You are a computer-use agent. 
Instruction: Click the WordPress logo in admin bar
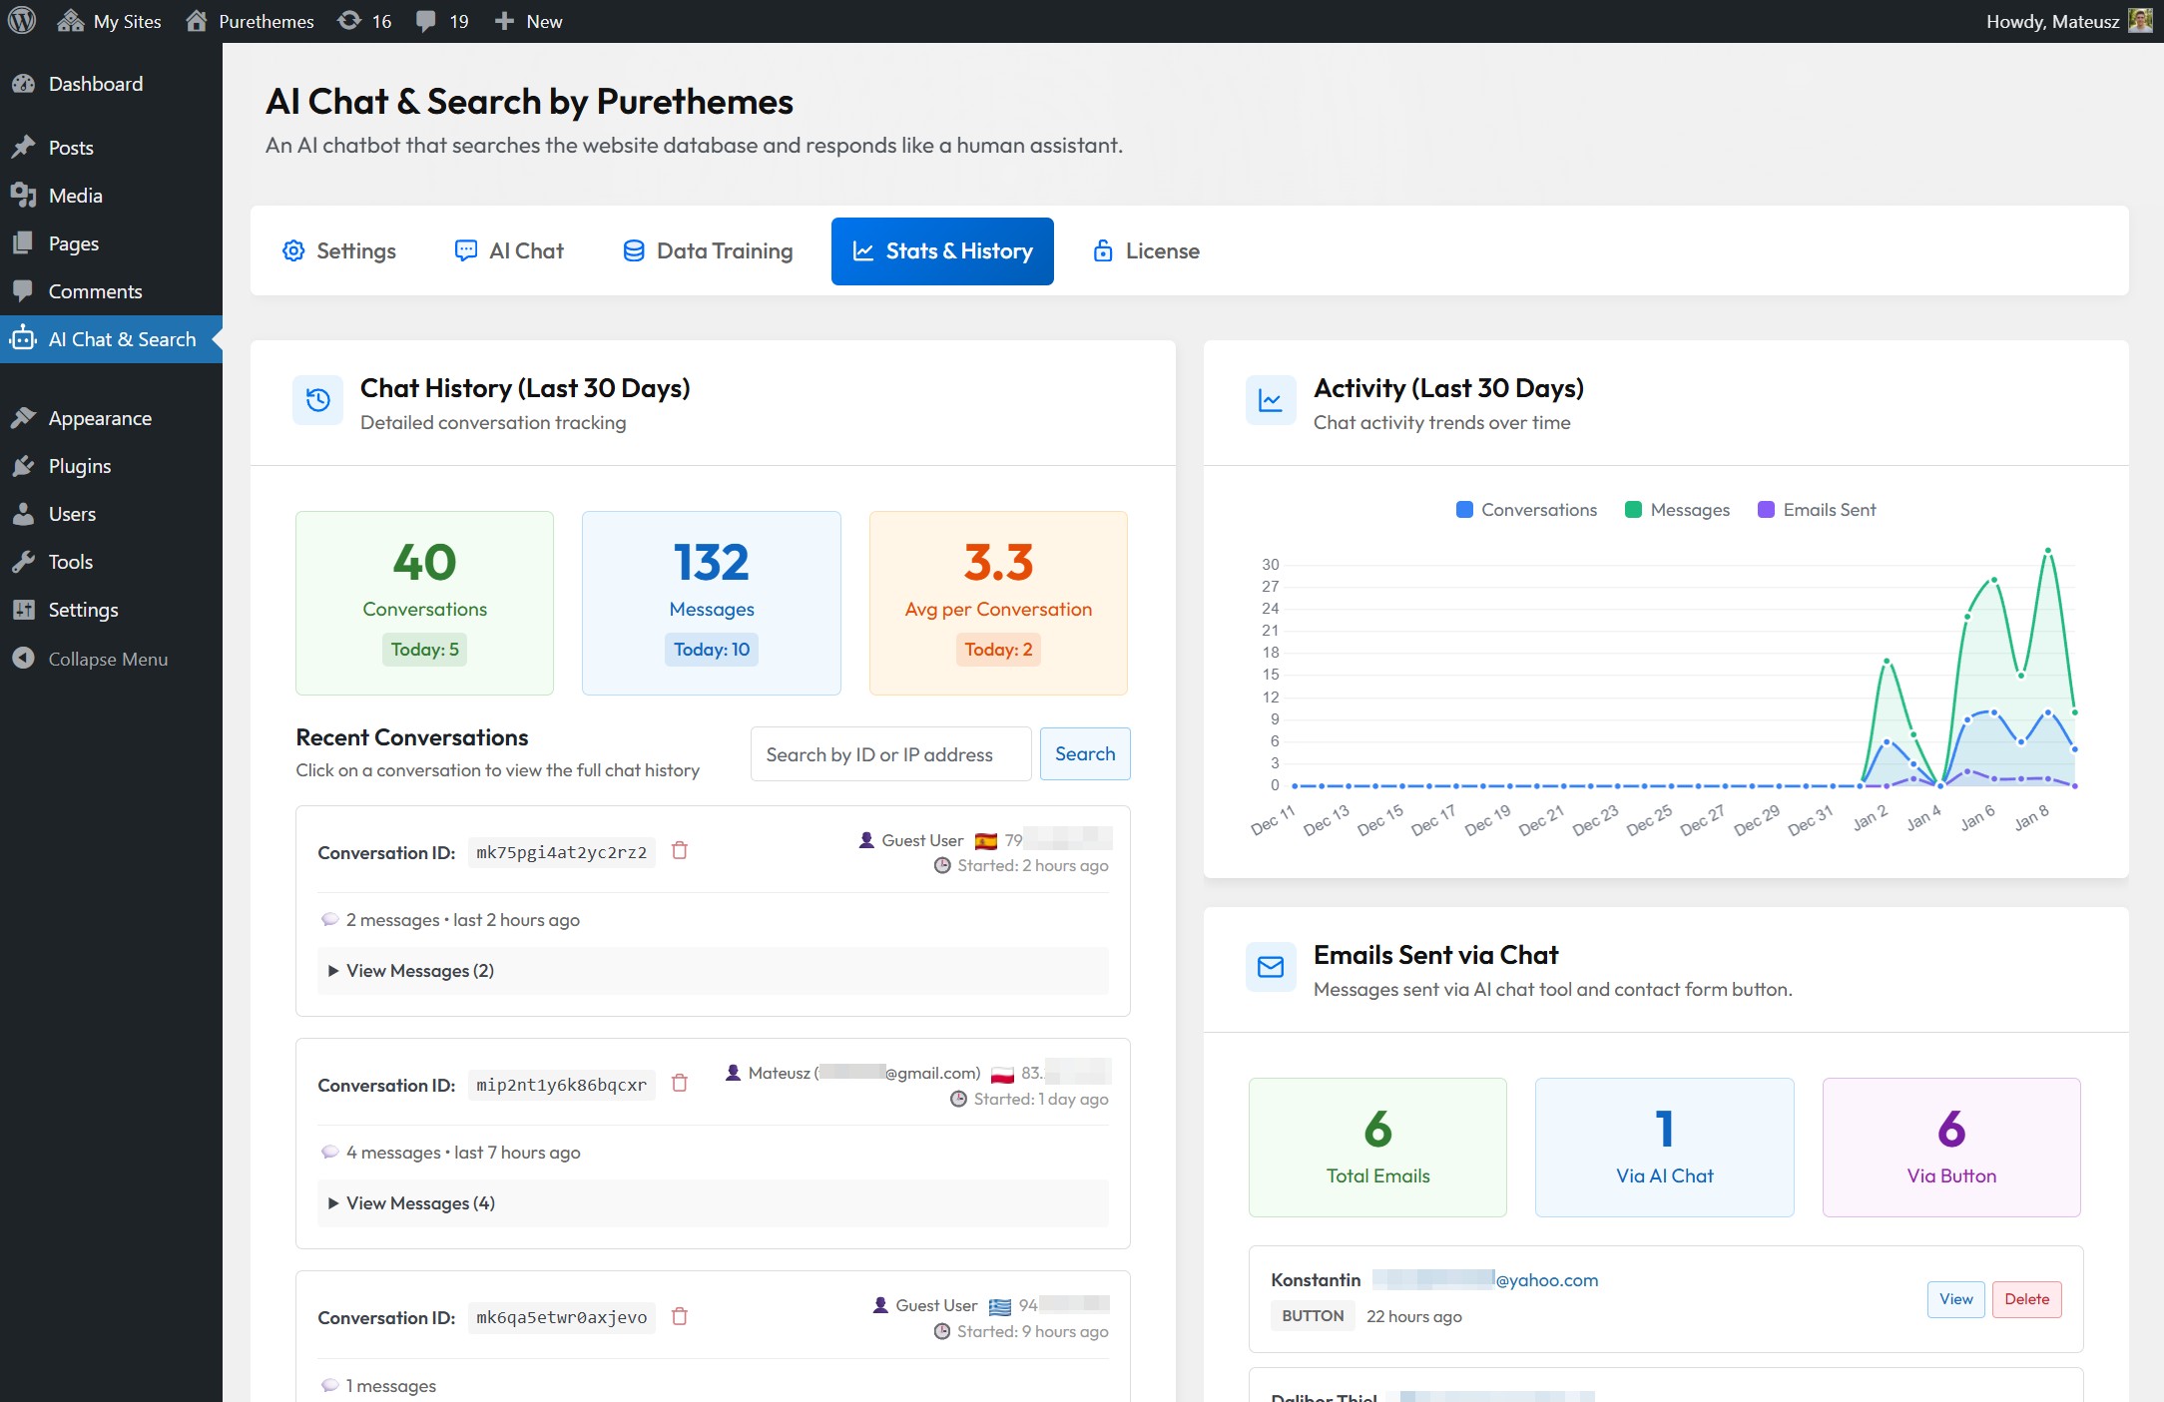[x=22, y=21]
